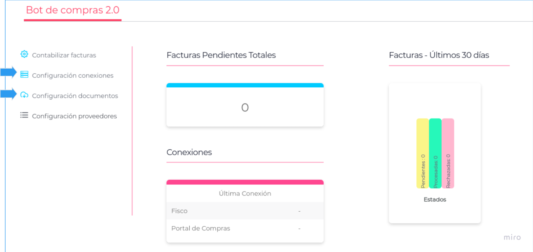Open Contabilizar facturas menu item
Image resolution: width=533 pixels, height=252 pixels.
[x=64, y=55]
